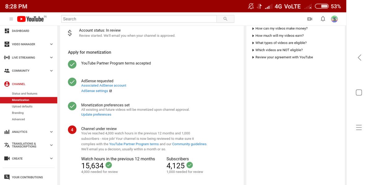The width and height of the screenshot is (371, 185).
Task: Expand the Live Streaming section chevron
Action: pyautogui.click(x=51, y=57)
